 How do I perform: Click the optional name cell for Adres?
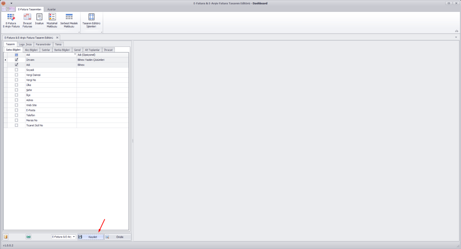103,100
